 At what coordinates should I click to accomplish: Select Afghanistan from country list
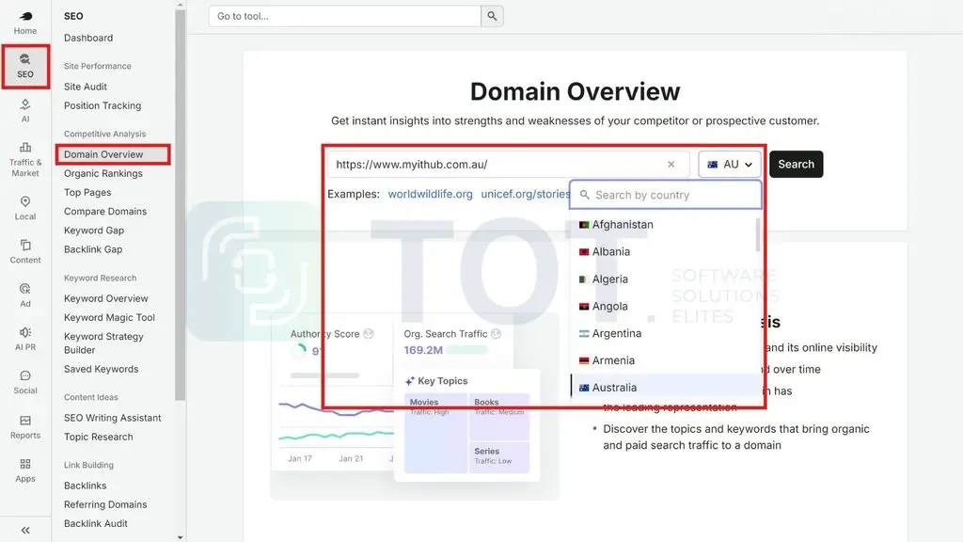pos(664,224)
